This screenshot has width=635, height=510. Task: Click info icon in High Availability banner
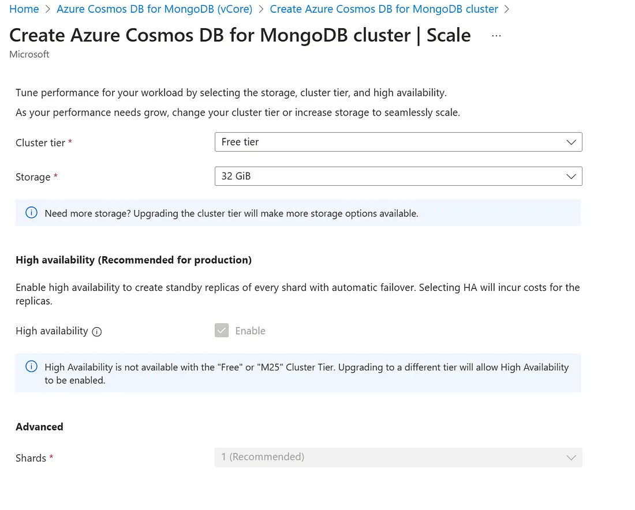[x=31, y=366]
